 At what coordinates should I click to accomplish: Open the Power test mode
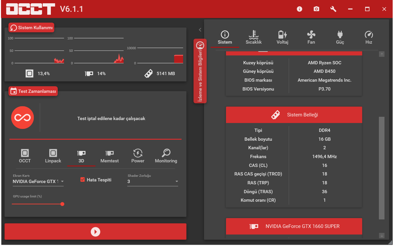pyautogui.click(x=138, y=155)
